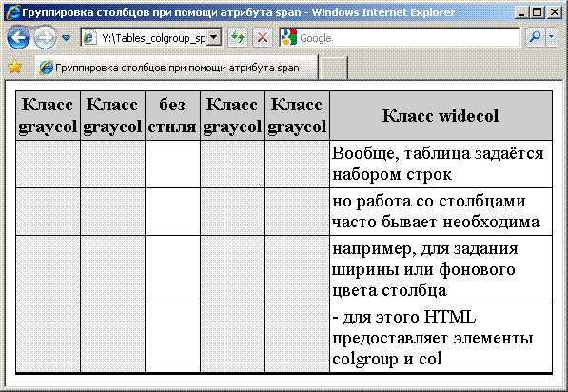Click the Forward navigation arrow
568x392 pixels.
point(46,37)
